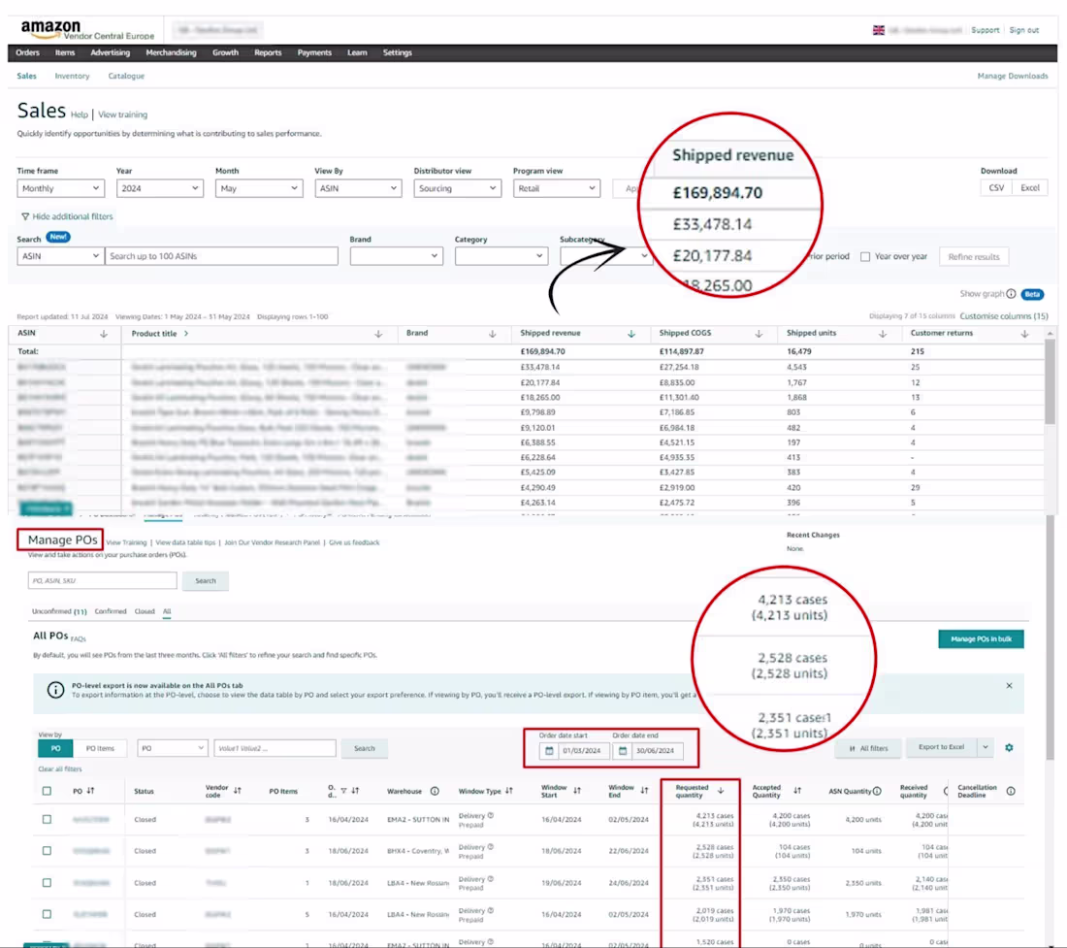1067x948 pixels.
Task: Open Month May dropdown
Action: point(259,188)
